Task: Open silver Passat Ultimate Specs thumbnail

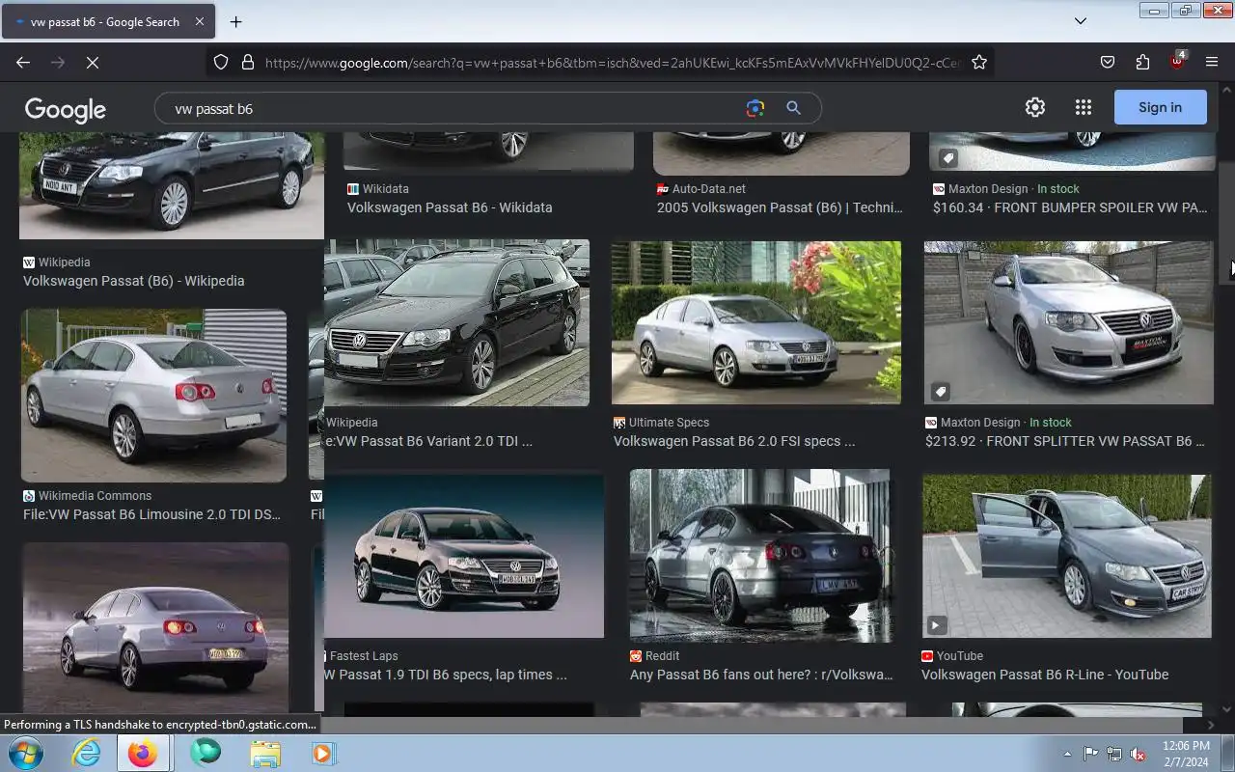Action: pyautogui.click(x=756, y=322)
